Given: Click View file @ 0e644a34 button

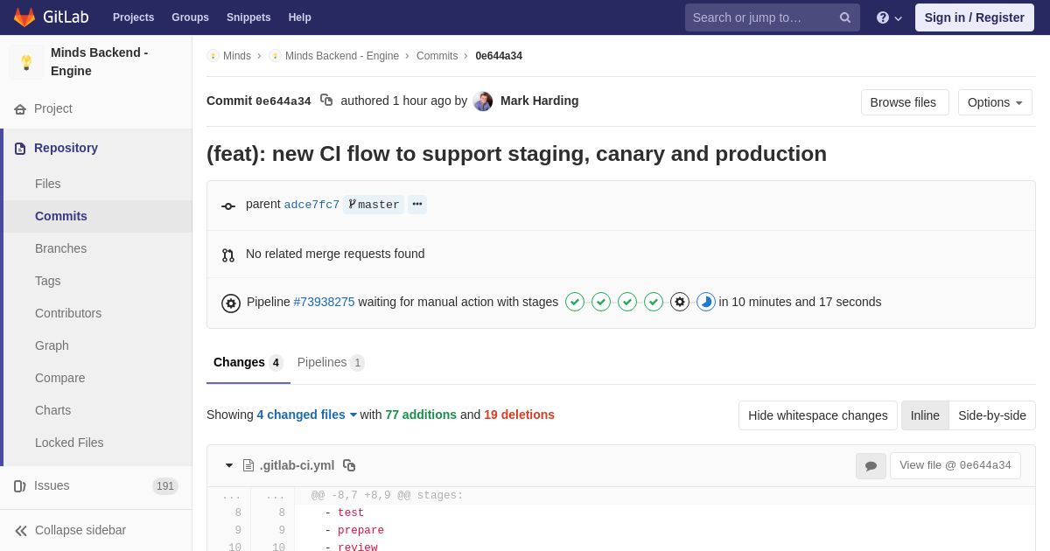Looking at the screenshot, I should tap(955, 465).
